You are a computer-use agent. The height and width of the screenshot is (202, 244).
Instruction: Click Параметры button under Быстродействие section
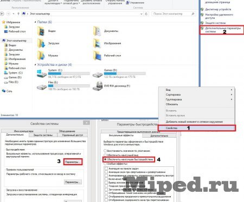(x=73, y=162)
